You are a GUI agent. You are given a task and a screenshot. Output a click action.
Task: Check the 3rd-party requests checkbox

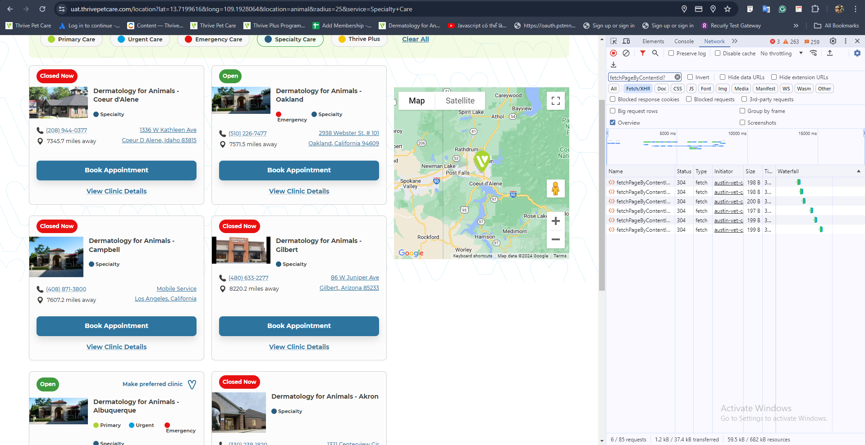pyautogui.click(x=744, y=99)
